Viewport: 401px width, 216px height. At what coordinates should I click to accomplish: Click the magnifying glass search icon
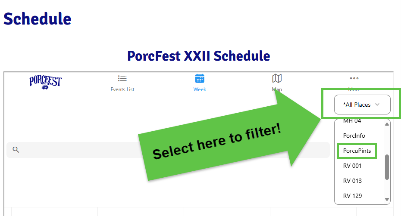click(x=16, y=150)
